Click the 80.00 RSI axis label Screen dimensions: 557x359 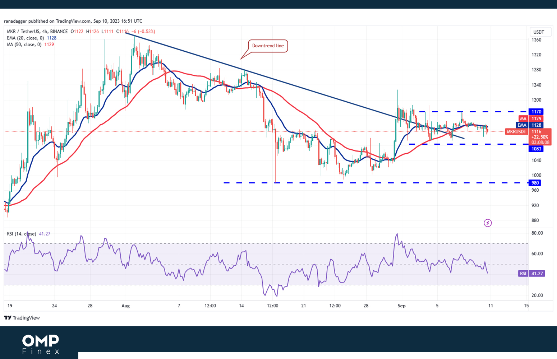[x=537, y=233]
